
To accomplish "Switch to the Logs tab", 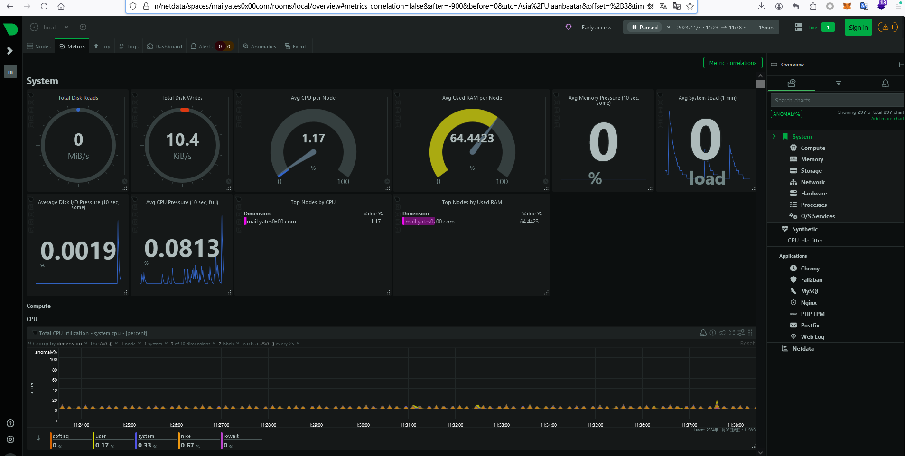I will (x=129, y=47).
